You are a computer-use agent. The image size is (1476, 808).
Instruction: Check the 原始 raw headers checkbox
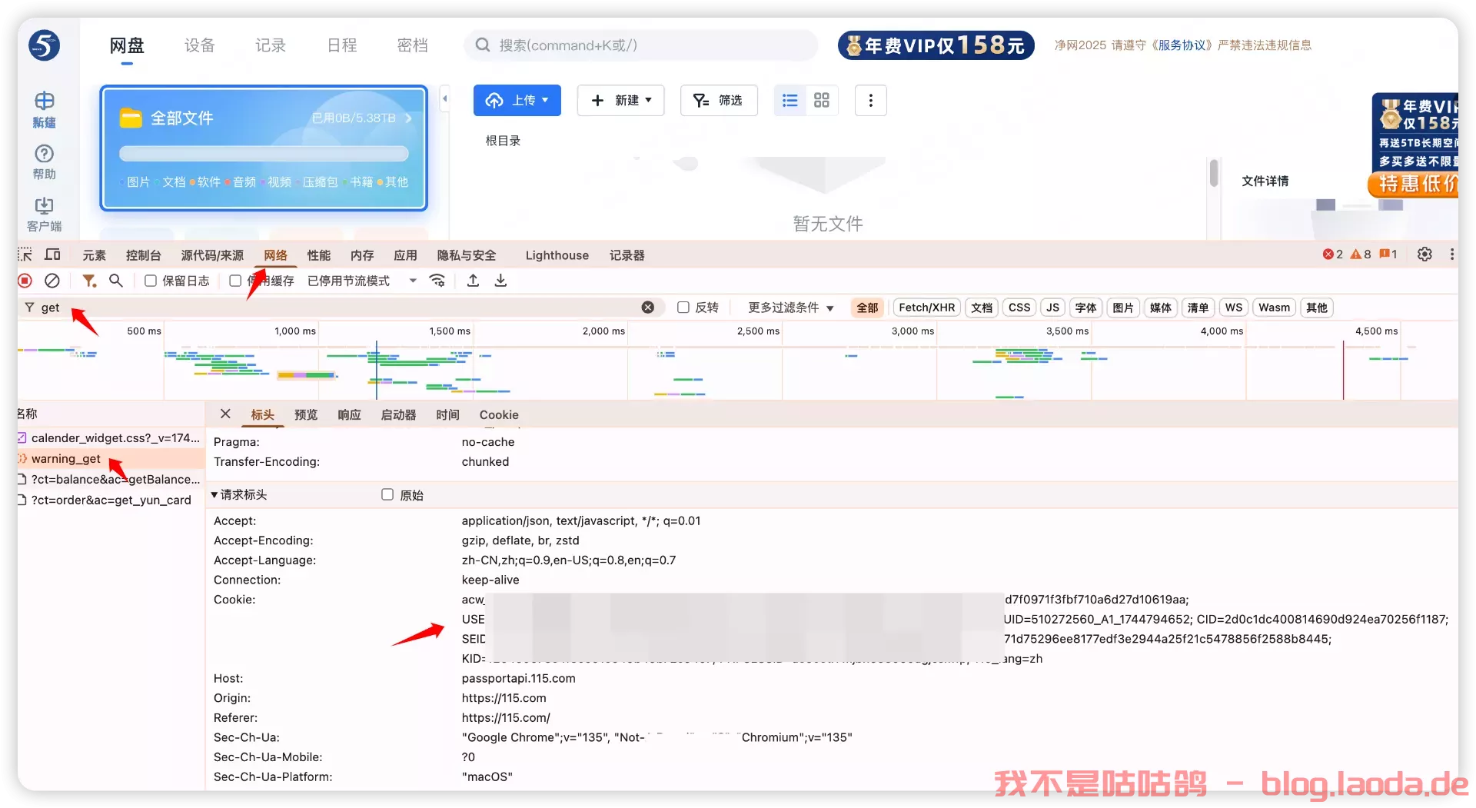(x=387, y=494)
